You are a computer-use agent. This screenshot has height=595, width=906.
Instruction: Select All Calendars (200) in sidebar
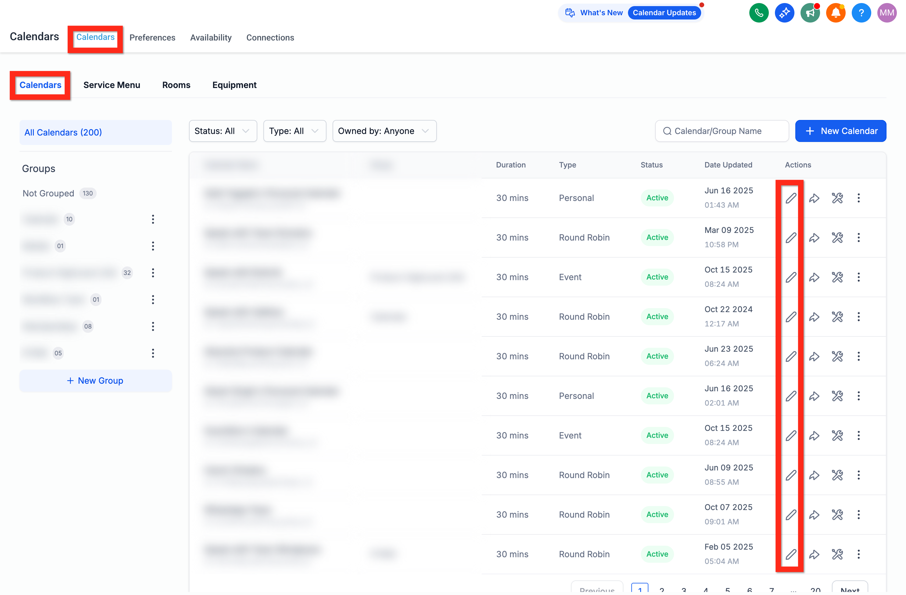click(95, 133)
